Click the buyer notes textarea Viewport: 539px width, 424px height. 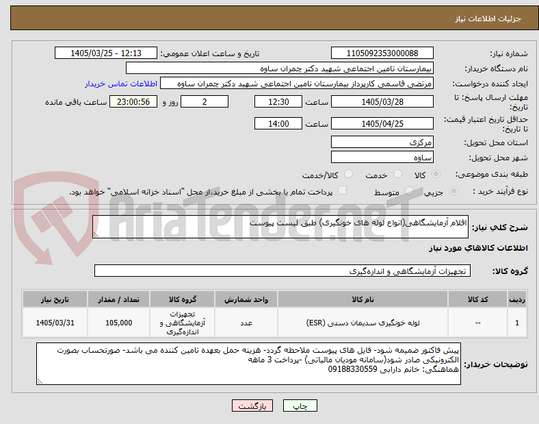click(248, 364)
